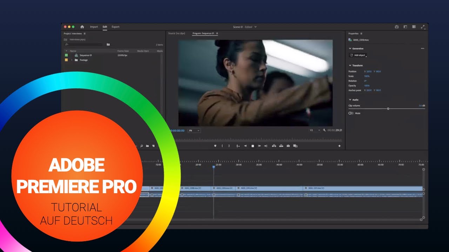449x252 pixels.
Task: Toggle the Mute switch
Action: [351, 113]
